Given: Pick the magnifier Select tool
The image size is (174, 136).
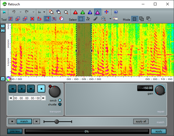Looking at the screenshot, I should 104,19.
